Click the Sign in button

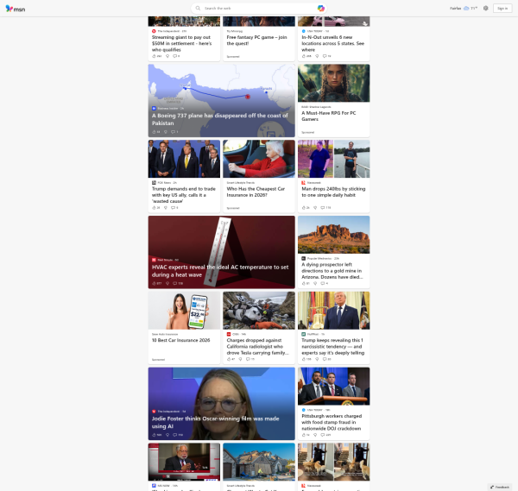pos(502,9)
